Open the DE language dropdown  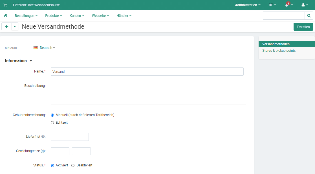click(272, 5)
